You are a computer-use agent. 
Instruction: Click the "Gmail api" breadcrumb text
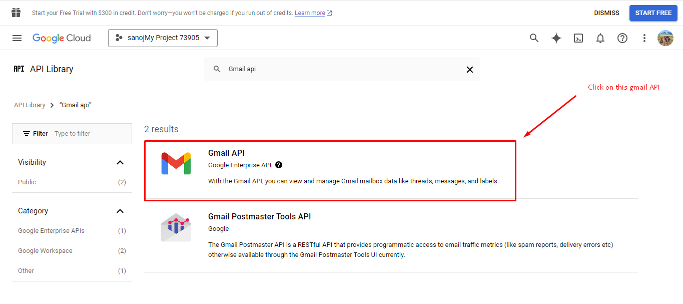pyautogui.click(x=76, y=105)
